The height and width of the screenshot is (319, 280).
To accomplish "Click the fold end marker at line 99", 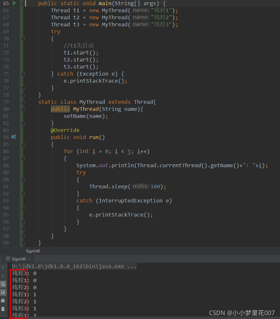I will click(x=23, y=243).
